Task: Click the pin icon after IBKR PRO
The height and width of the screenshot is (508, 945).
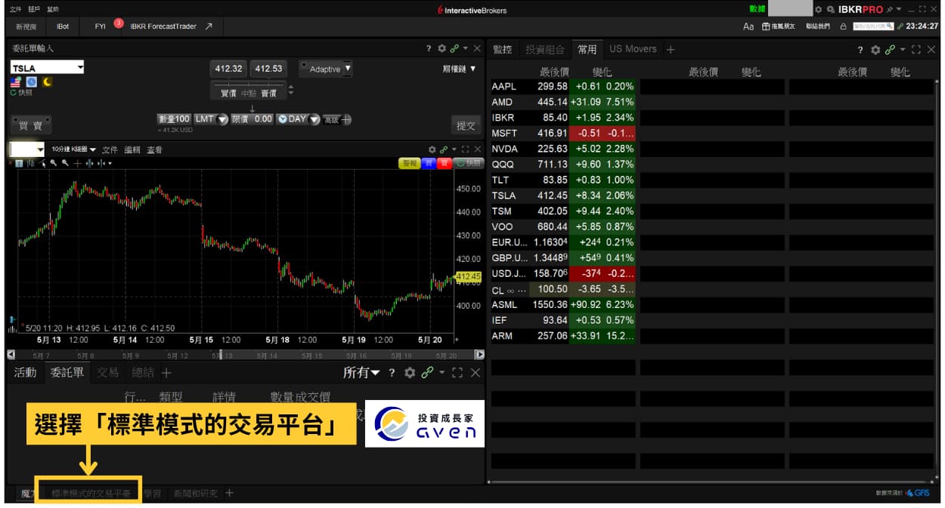Action: (x=890, y=10)
